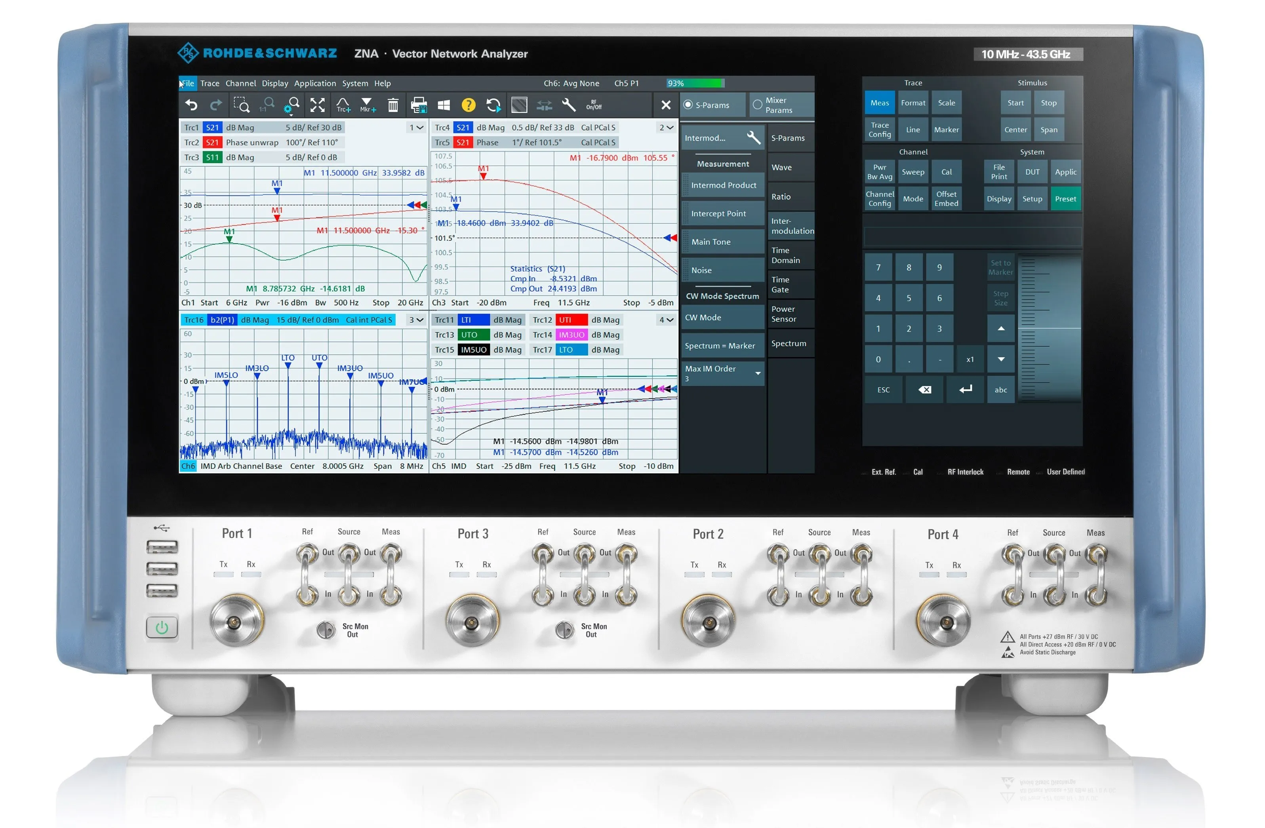Click the 93% green progress bar
The width and height of the screenshot is (1265, 828).
[696, 84]
